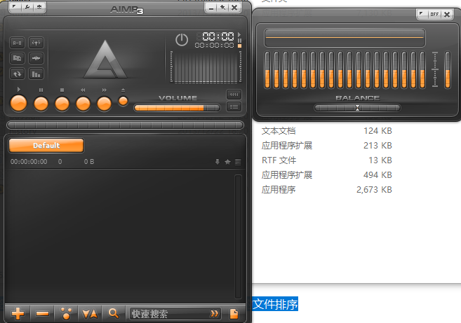Open sound effects waveform icon
This screenshot has width=461, height=323.
tap(36, 58)
